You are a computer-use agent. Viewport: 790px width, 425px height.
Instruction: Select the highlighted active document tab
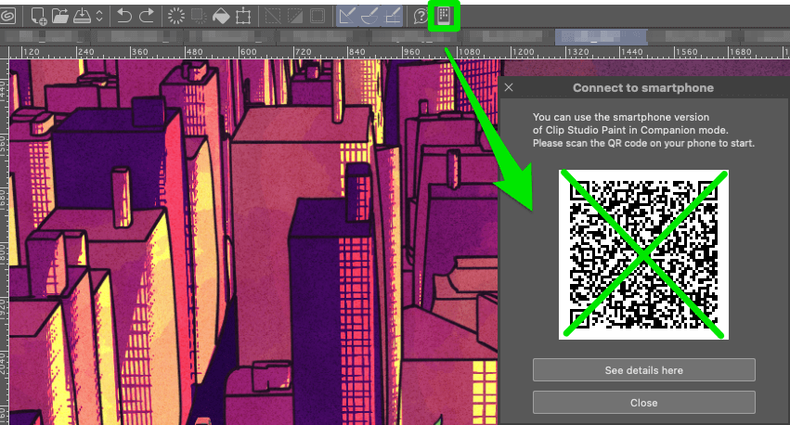click(x=601, y=37)
